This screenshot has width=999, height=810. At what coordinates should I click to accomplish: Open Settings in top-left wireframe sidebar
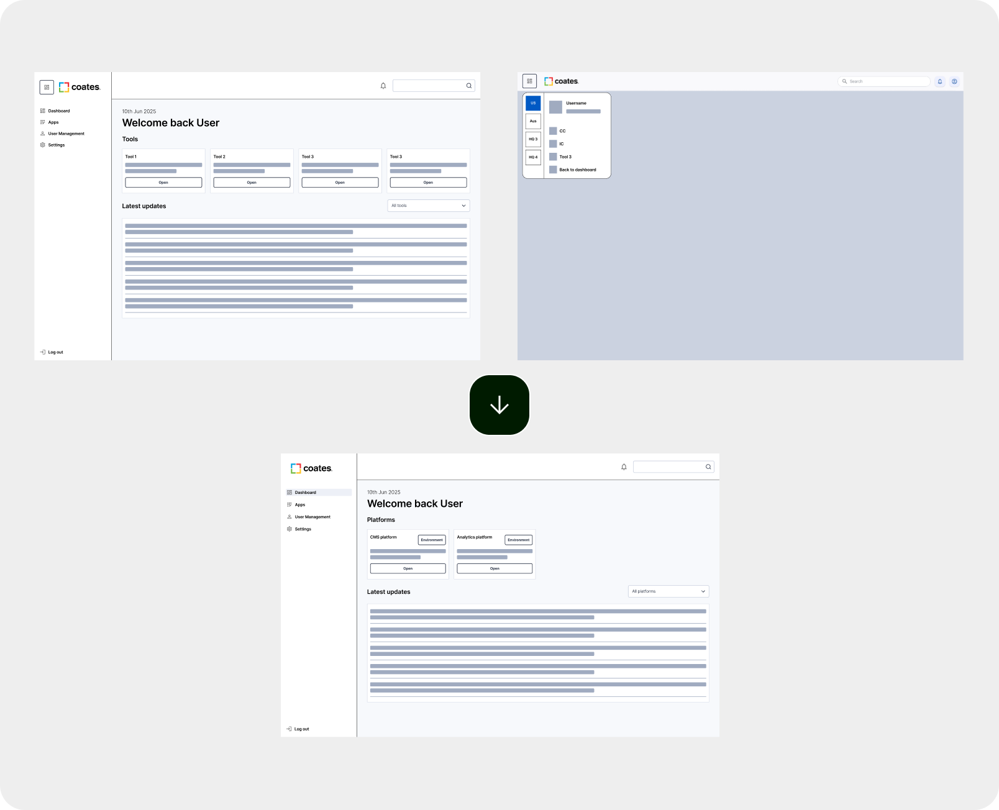pos(52,145)
